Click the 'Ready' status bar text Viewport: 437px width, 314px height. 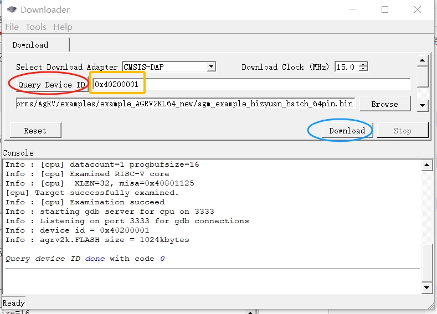pyautogui.click(x=14, y=303)
